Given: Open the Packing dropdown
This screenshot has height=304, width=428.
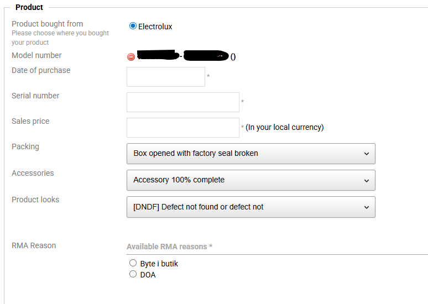Looking at the screenshot, I should tap(250, 154).
